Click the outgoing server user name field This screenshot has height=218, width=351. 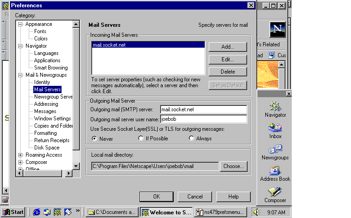[203, 119]
